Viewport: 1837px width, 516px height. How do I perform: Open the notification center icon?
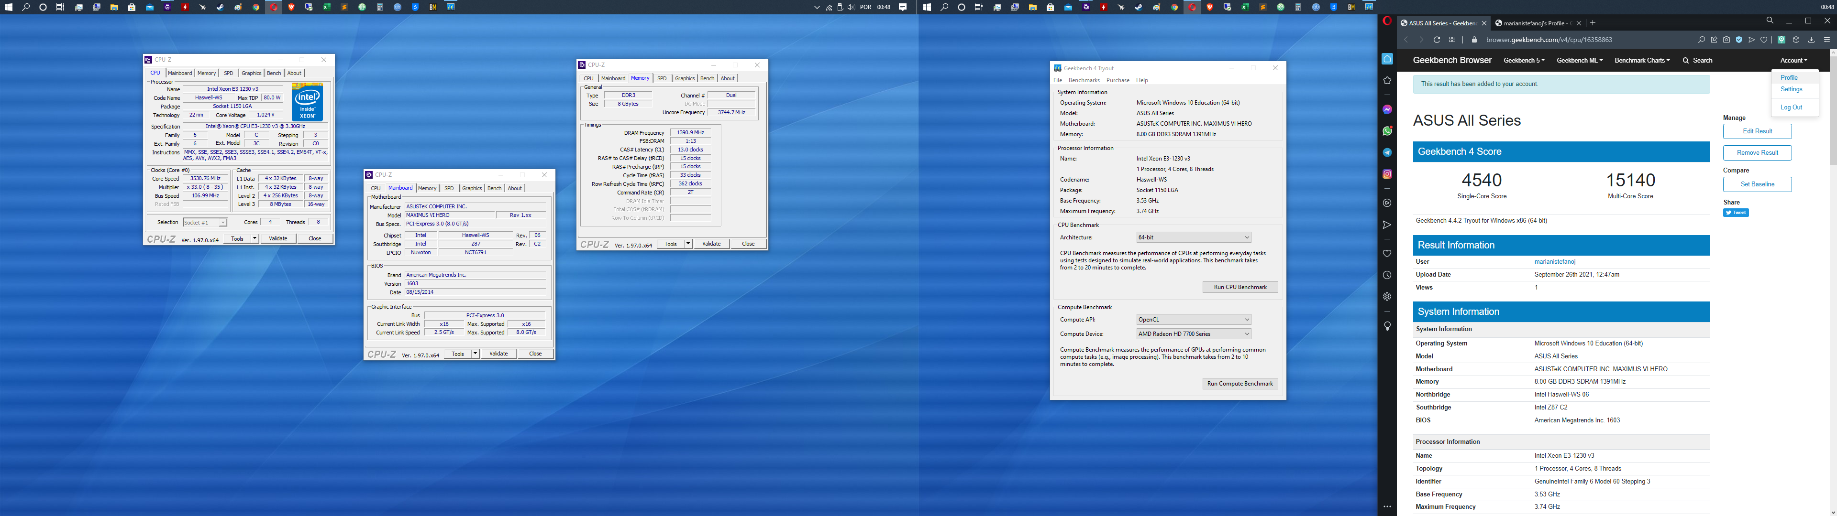[x=903, y=7]
